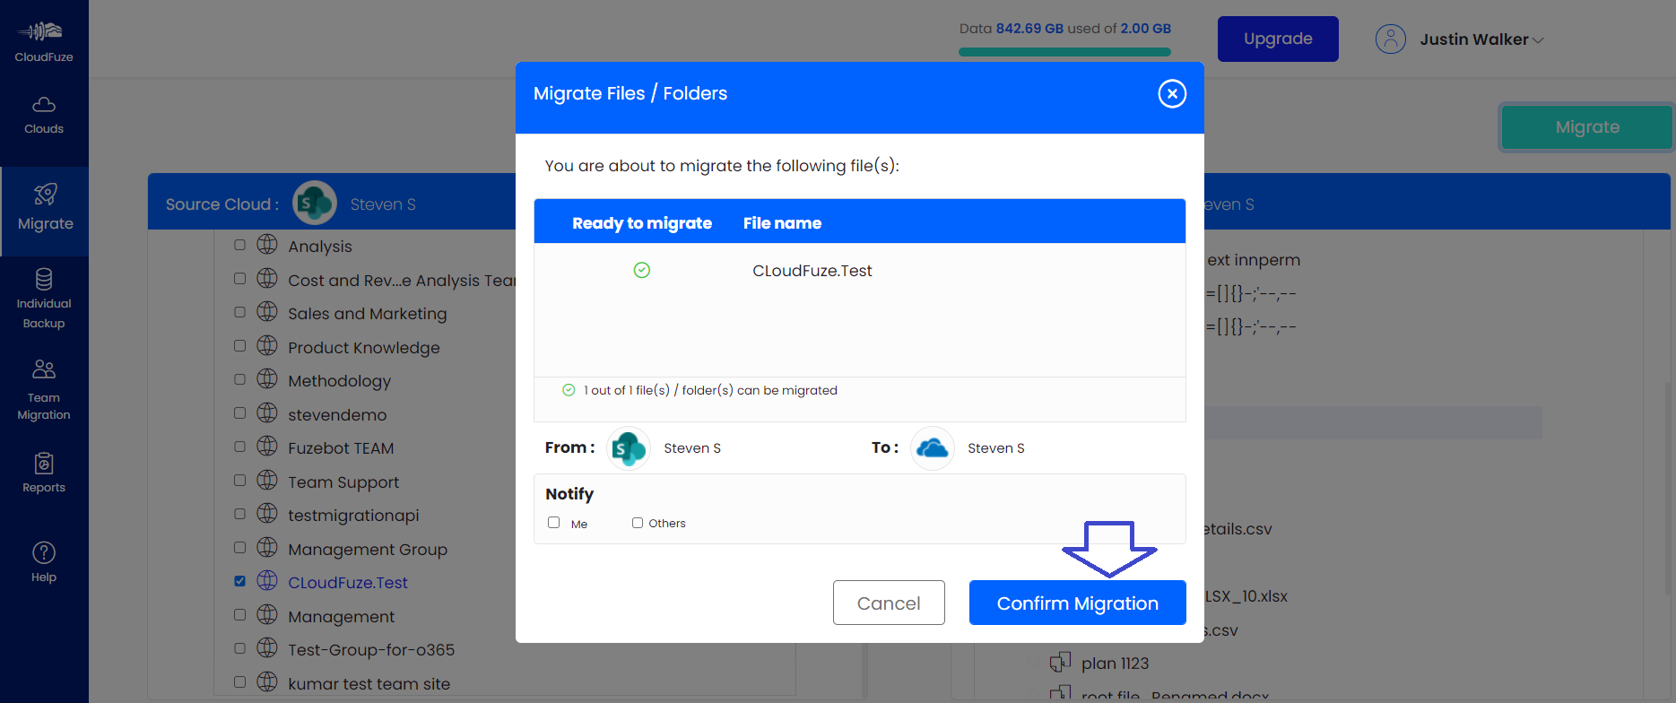Click the Cancel button
Image resolution: width=1676 pixels, height=703 pixels.
(888, 603)
